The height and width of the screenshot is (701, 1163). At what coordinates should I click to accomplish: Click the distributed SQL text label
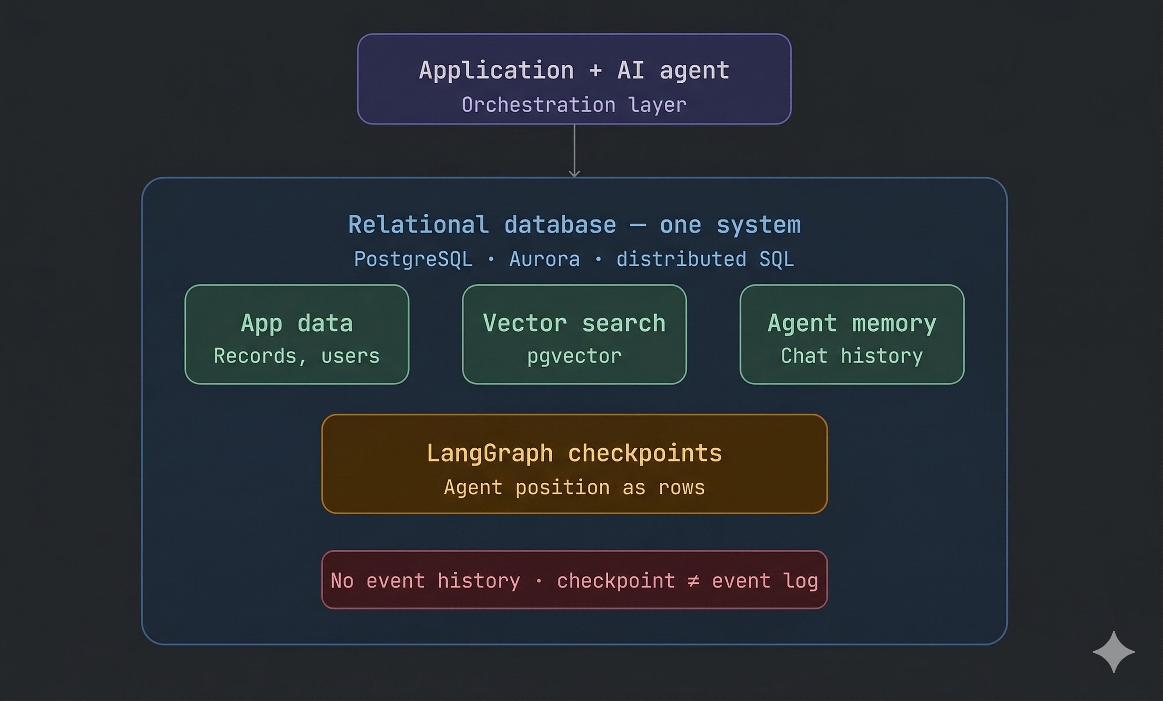click(x=705, y=259)
